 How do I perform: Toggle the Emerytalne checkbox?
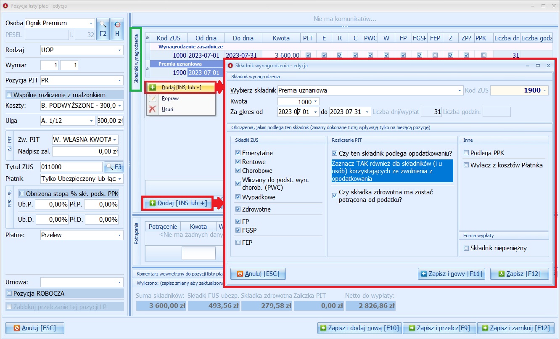pos(238,153)
